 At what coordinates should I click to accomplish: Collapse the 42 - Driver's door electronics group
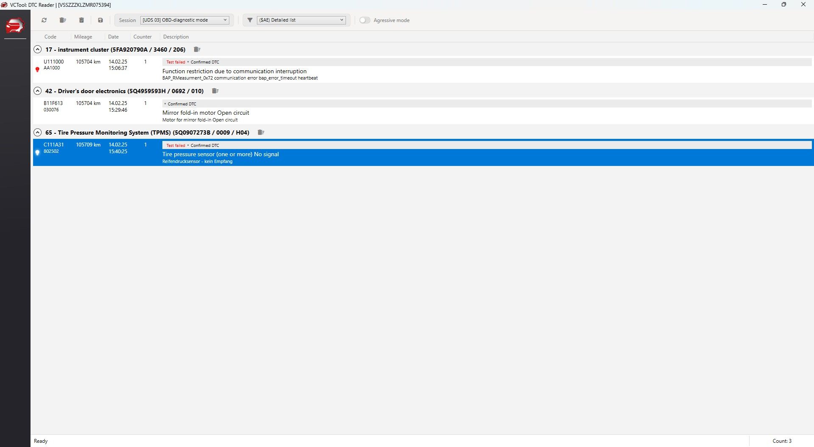click(x=38, y=91)
